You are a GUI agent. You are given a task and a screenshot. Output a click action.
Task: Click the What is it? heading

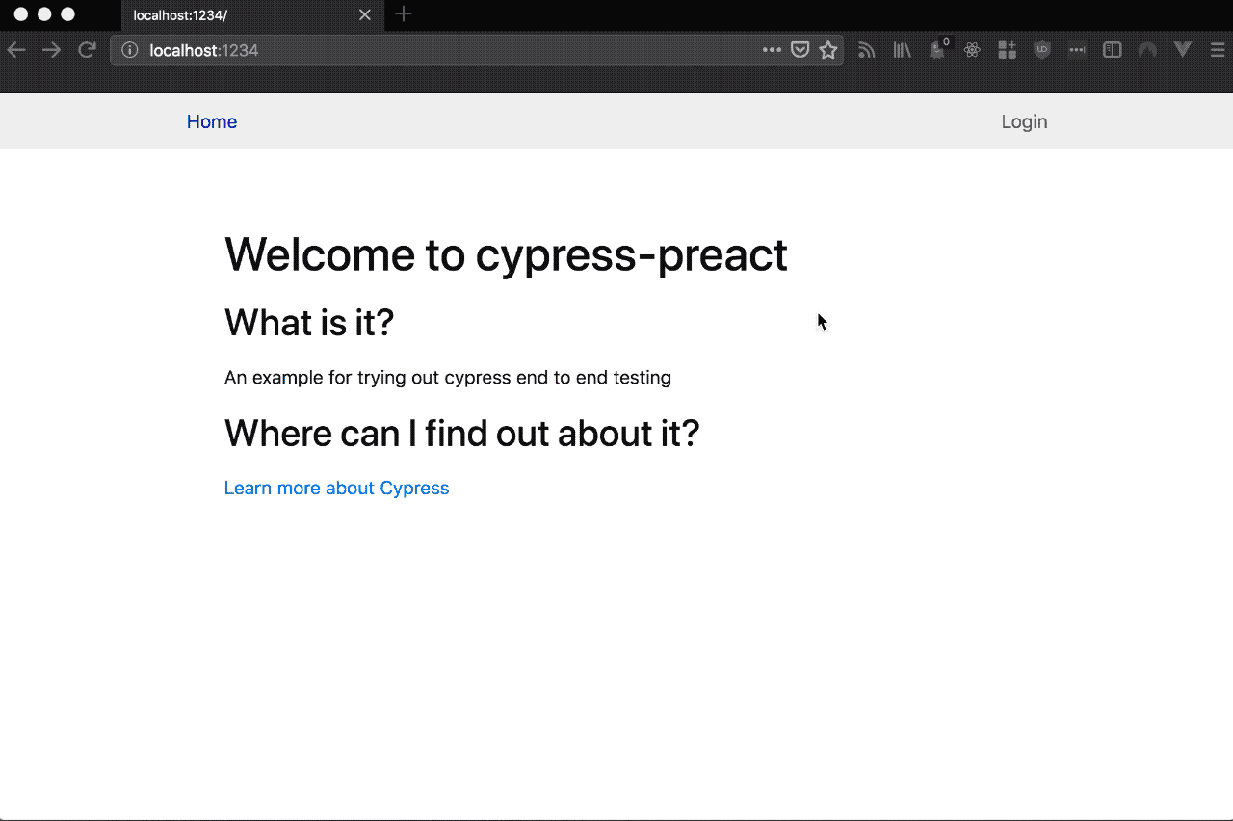tap(309, 322)
